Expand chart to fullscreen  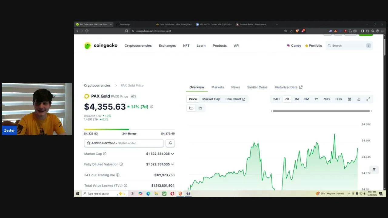pos(368,99)
